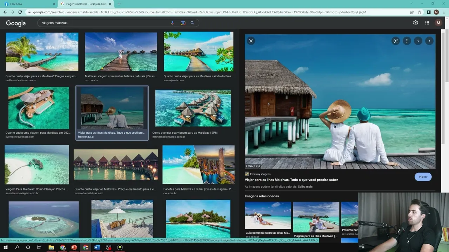Open assistentedeviagem.com.br island aerial thumbnail
The width and height of the screenshot is (449, 252).
tap(37, 165)
